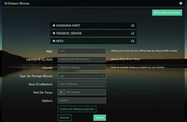Click the Annuler button

click(65, 118)
